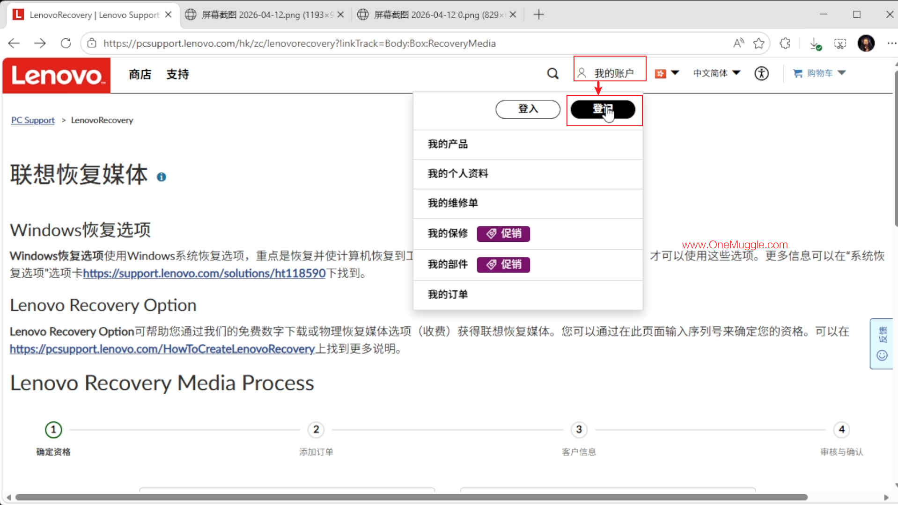Click the Lenovo Recovery Media Process heading
The image size is (898, 505).
[162, 383]
